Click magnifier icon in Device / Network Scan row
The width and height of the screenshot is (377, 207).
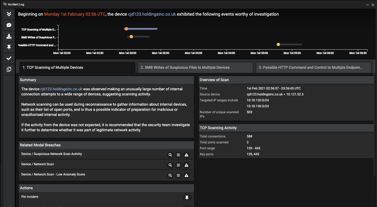point(170,165)
